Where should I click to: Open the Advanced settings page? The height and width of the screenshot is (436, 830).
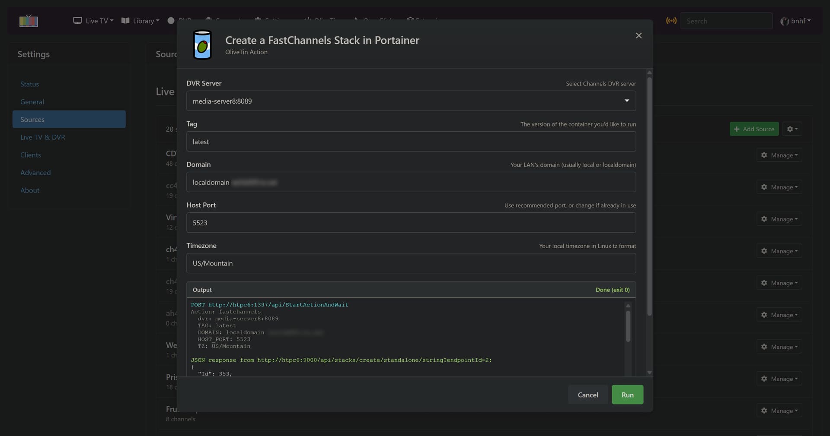35,173
